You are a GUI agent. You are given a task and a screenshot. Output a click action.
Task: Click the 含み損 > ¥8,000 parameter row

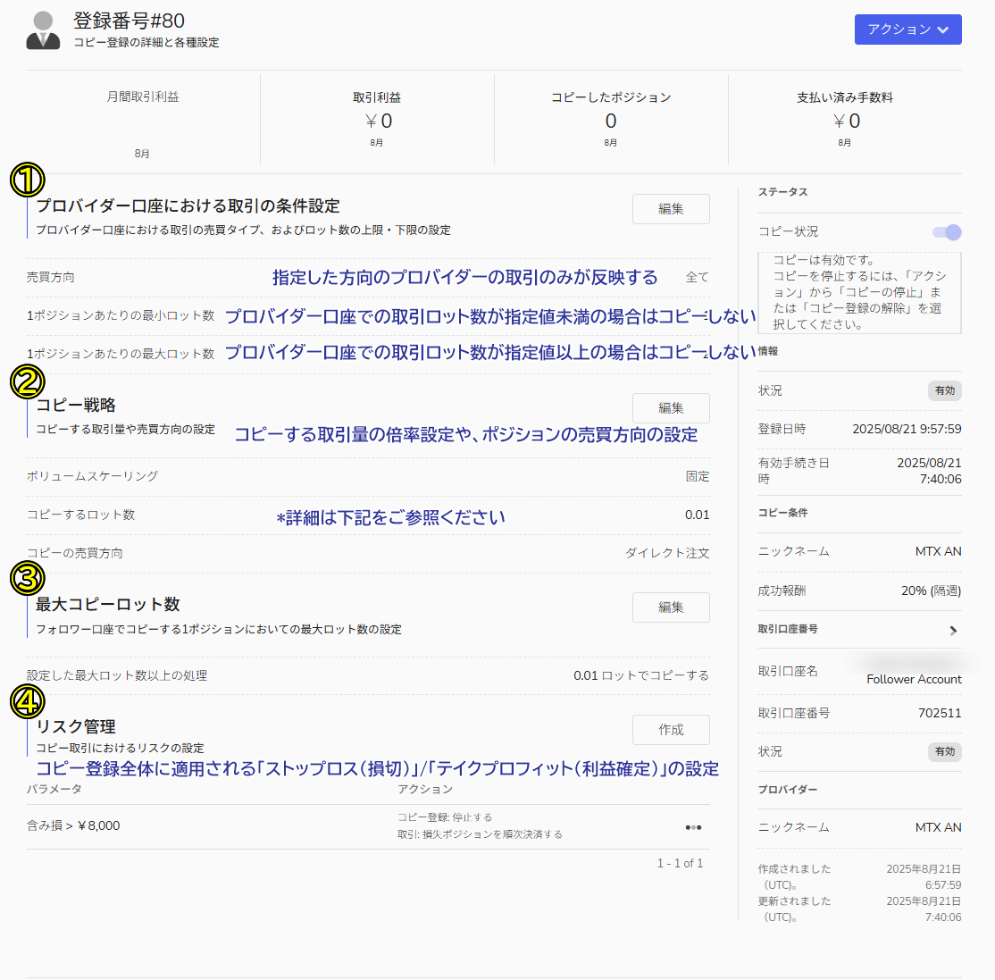74,826
